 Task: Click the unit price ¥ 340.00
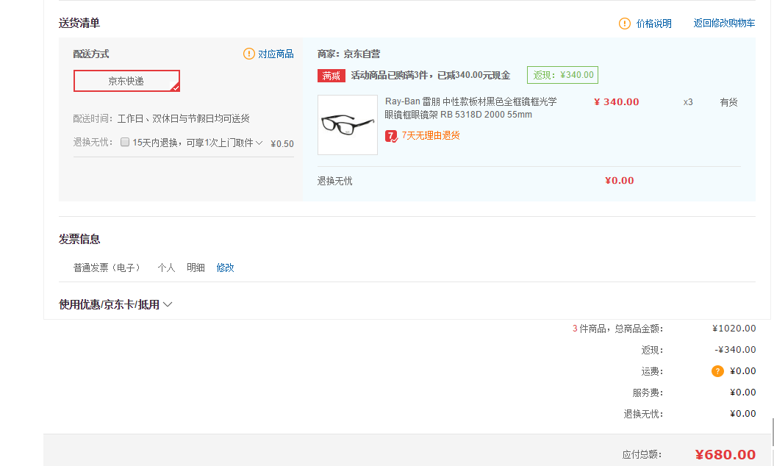pyautogui.click(x=616, y=101)
